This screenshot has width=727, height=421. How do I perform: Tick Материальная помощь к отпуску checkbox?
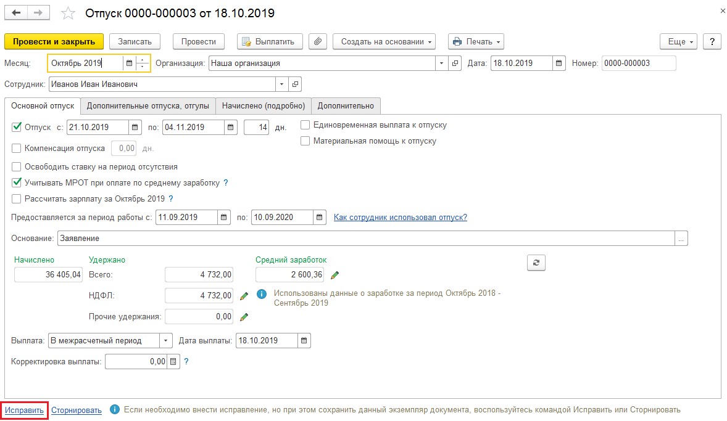305,141
